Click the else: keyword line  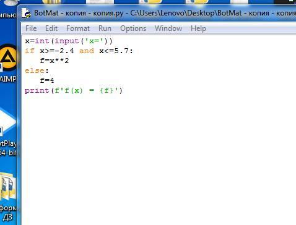coord(37,70)
